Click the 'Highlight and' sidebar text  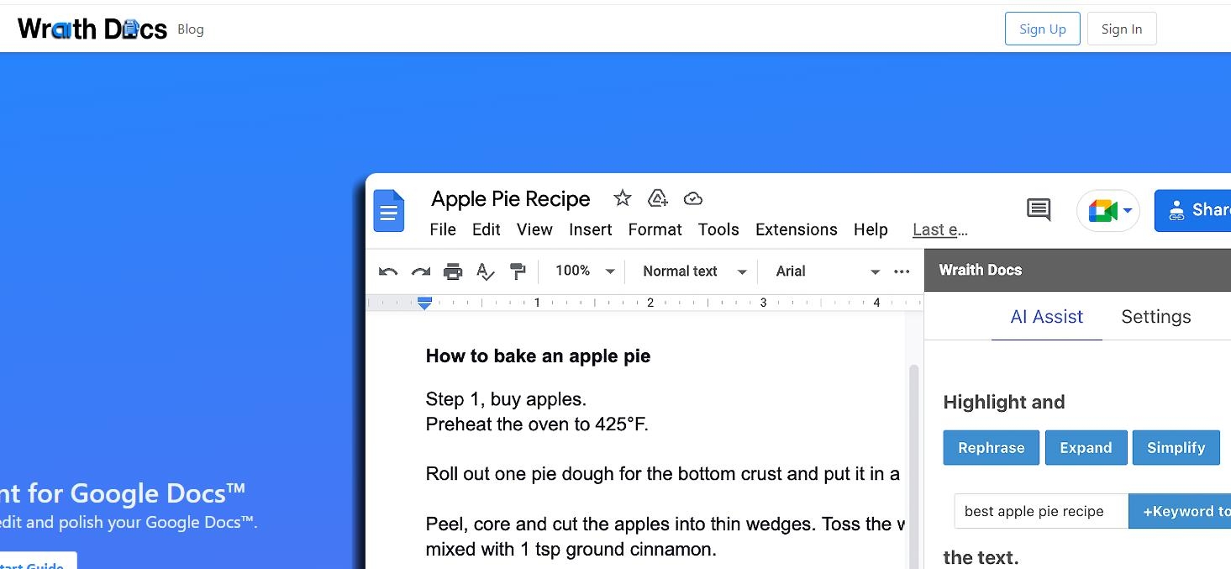pos(1004,403)
